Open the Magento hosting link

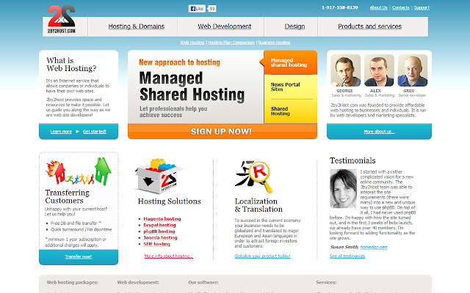tap(162, 219)
